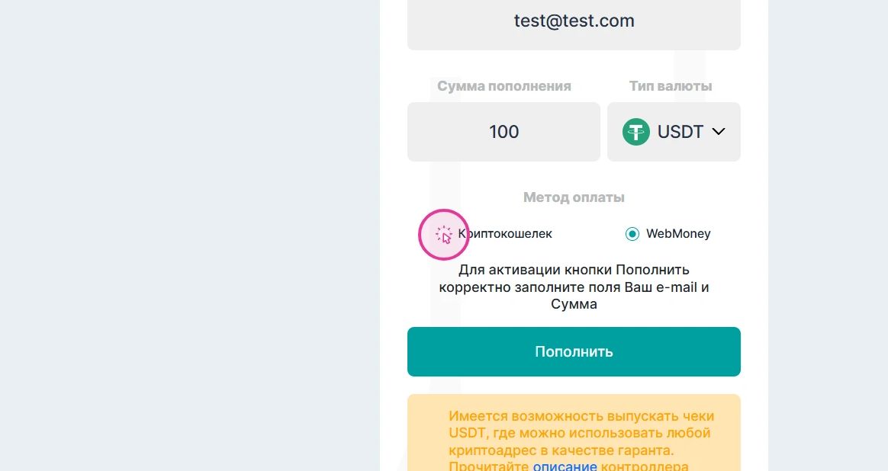
Task: Click the first line of the orange notice
Action: pyautogui.click(x=581, y=416)
